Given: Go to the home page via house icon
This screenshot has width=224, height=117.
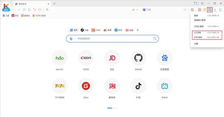Looking at the screenshot, I should pos(29,10).
